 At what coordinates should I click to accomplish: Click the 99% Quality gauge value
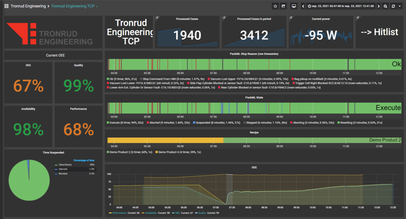[x=78, y=86]
